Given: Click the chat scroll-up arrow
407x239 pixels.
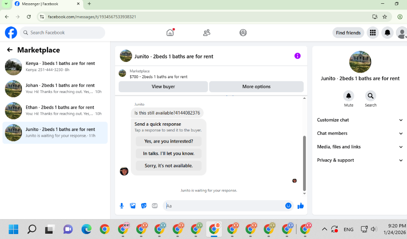Looking at the screenshot, I should point(304,98).
